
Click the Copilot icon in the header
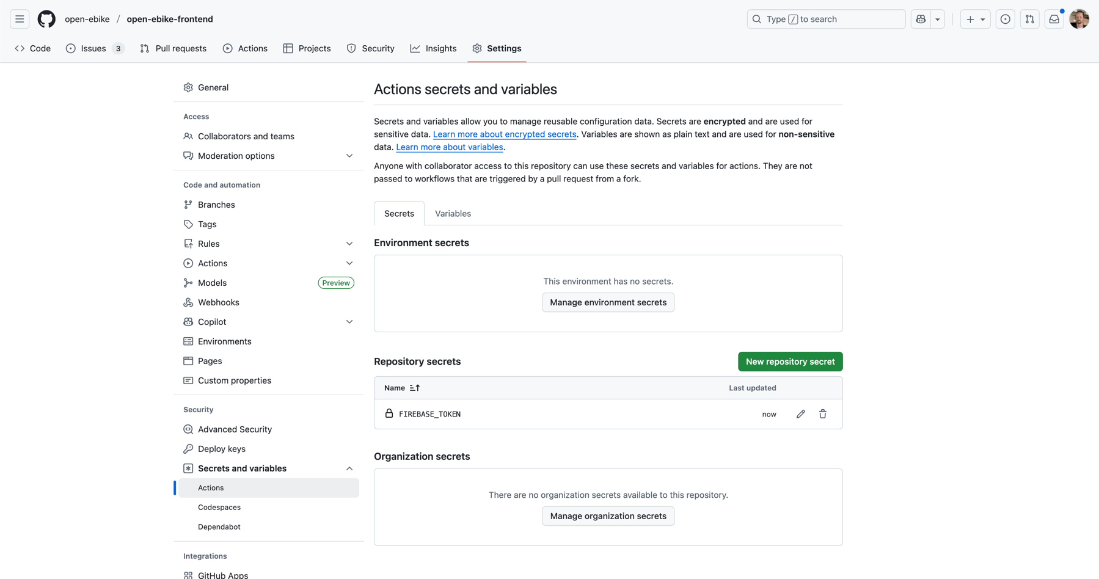pyautogui.click(x=921, y=19)
